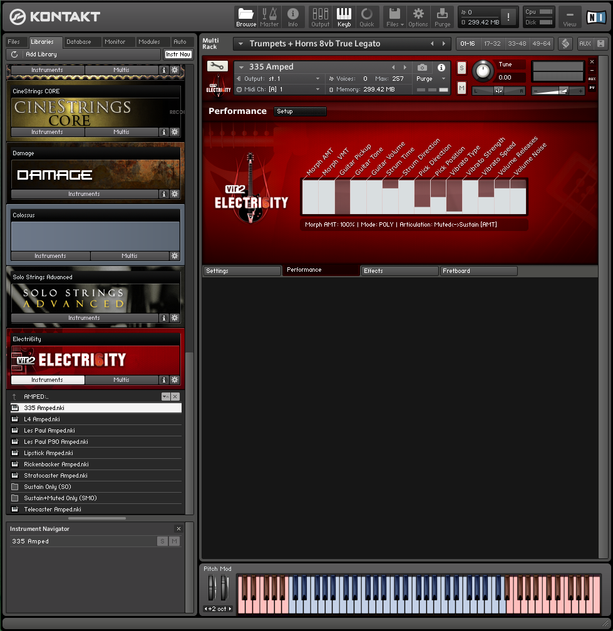Show Colossus Instruments
The image size is (613, 631).
pyautogui.click(x=50, y=256)
